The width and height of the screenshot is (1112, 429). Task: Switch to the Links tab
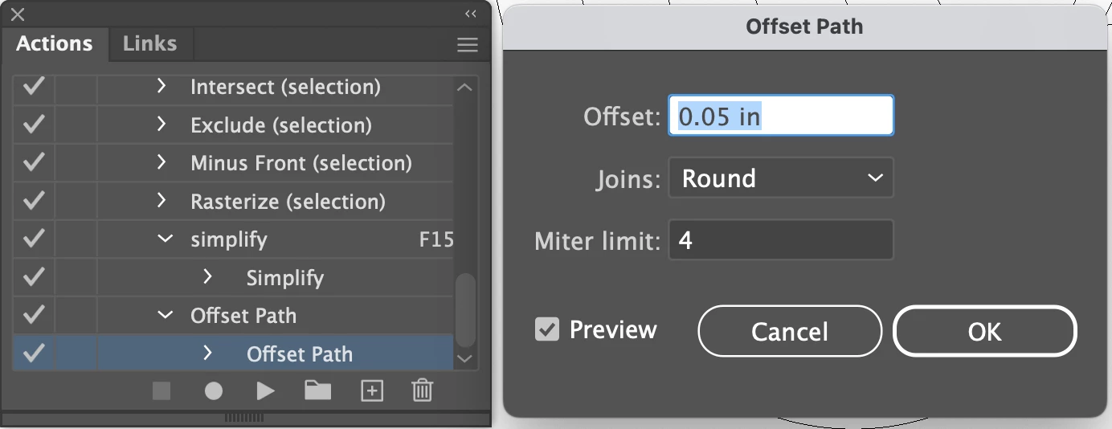149,43
